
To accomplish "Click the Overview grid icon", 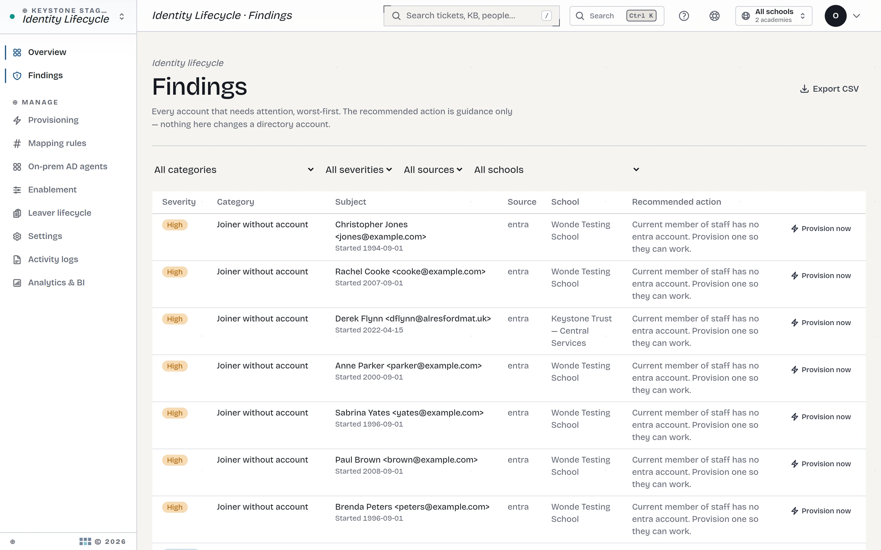I will (17, 53).
